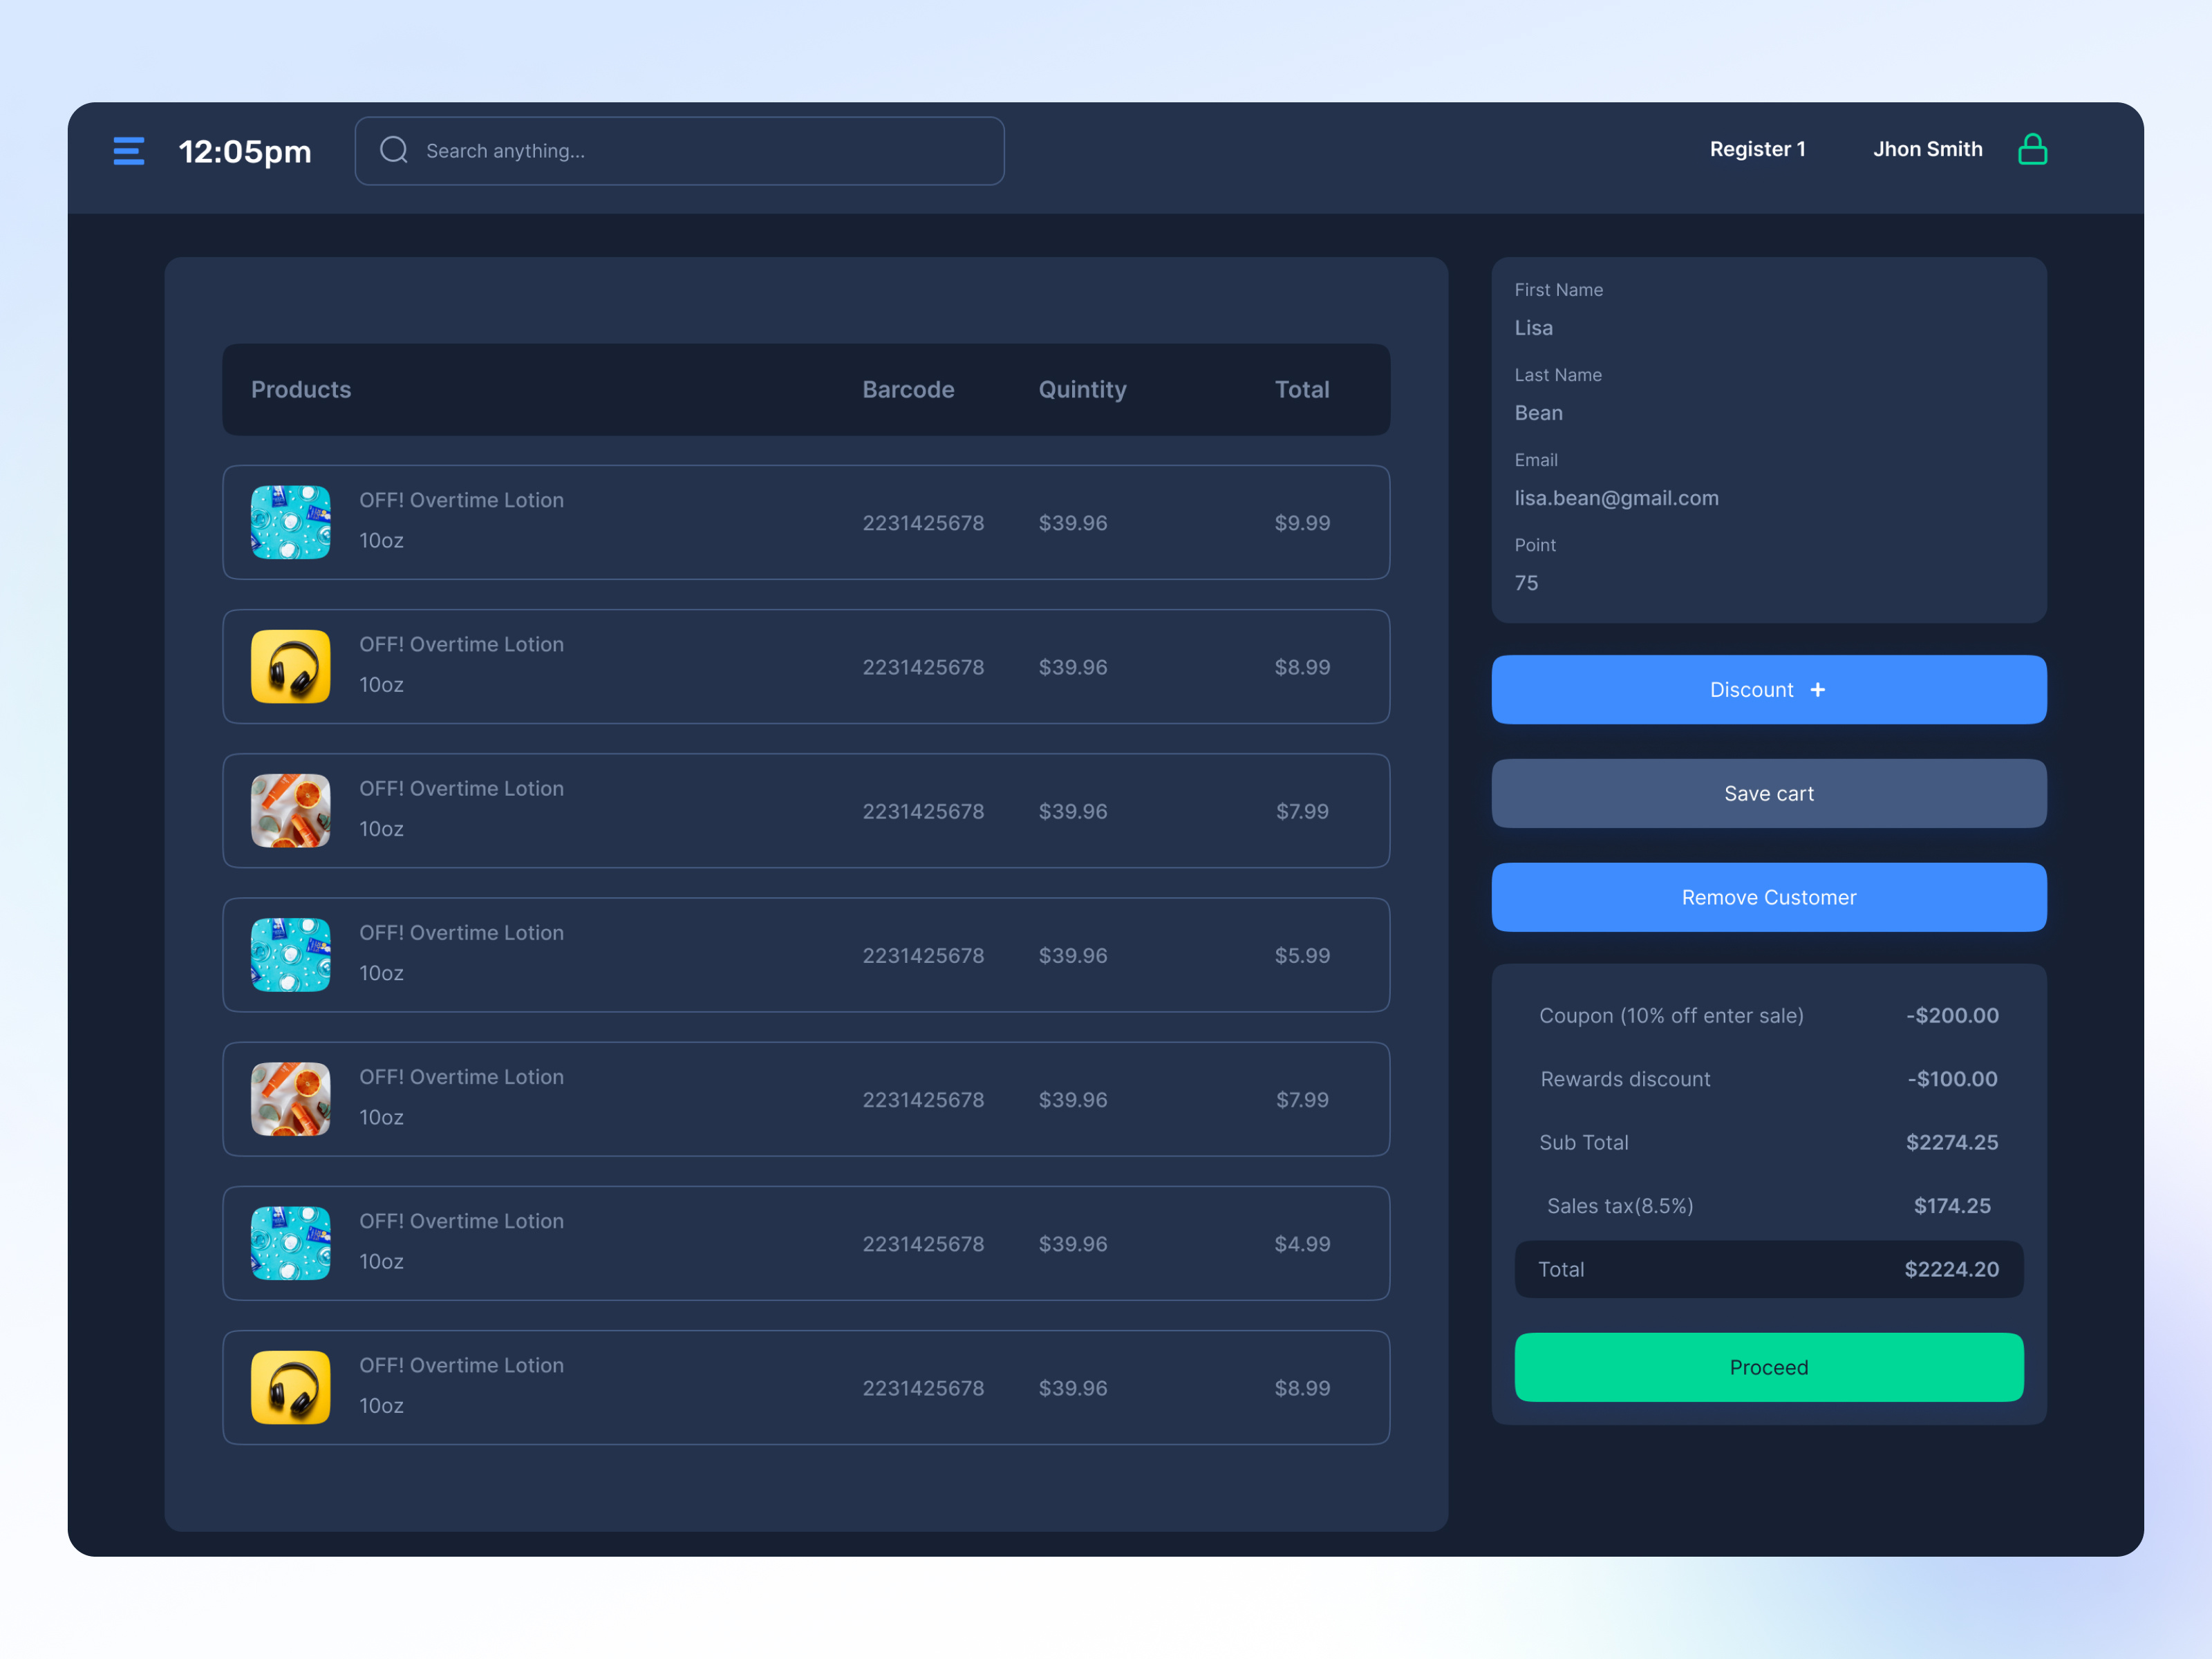Screen dimensions: 2212x1659
Task: Select the product row totaling $4.99
Action: tap(805, 1243)
